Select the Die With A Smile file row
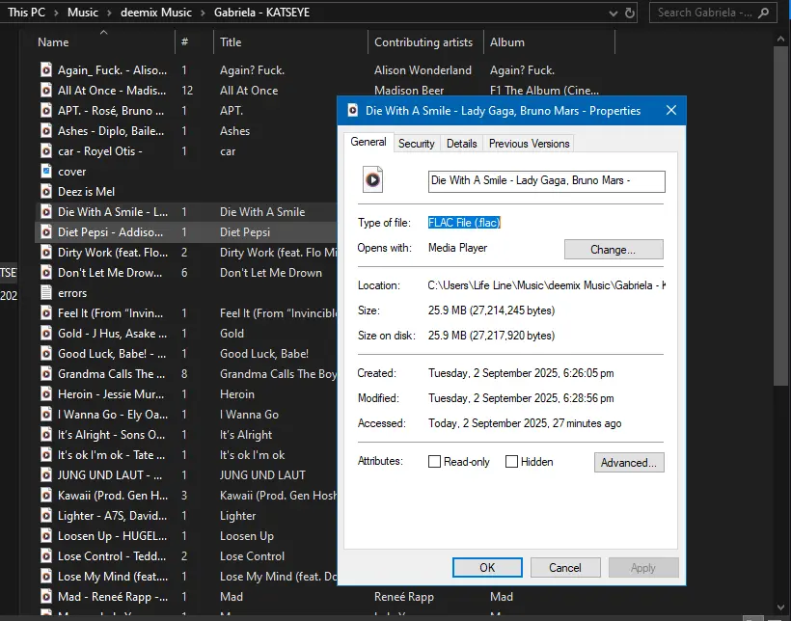The width and height of the screenshot is (791, 621). coord(185,212)
